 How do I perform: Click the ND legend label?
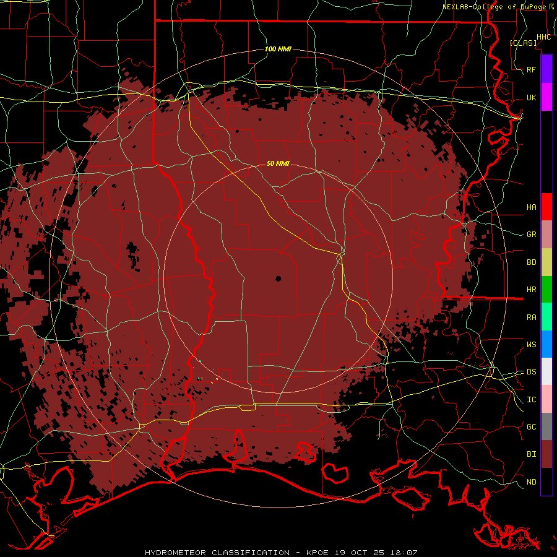[531, 482]
